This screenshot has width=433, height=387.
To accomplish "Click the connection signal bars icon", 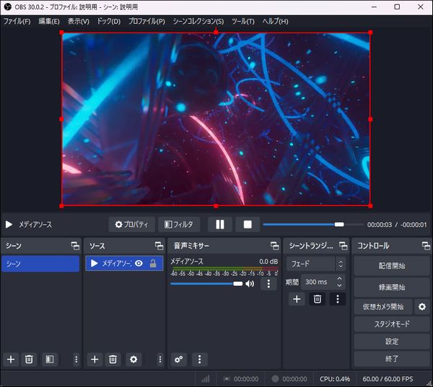I will tap(206, 379).
